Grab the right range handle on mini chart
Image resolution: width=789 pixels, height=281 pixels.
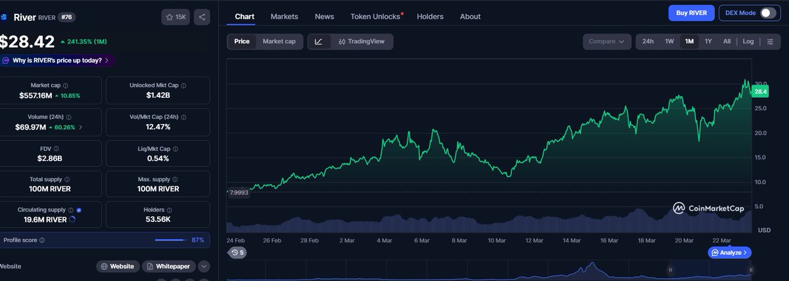pos(751,270)
